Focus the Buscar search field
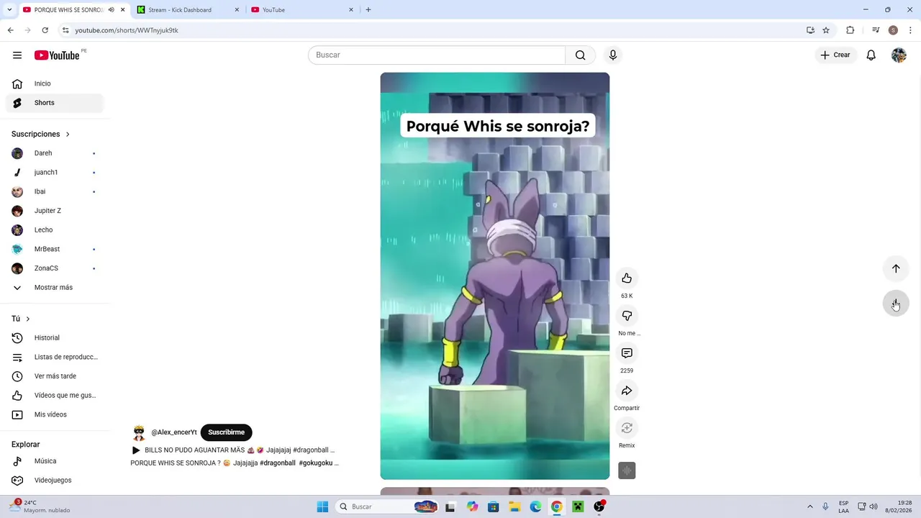This screenshot has height=518, width=921. pos(437,55)
